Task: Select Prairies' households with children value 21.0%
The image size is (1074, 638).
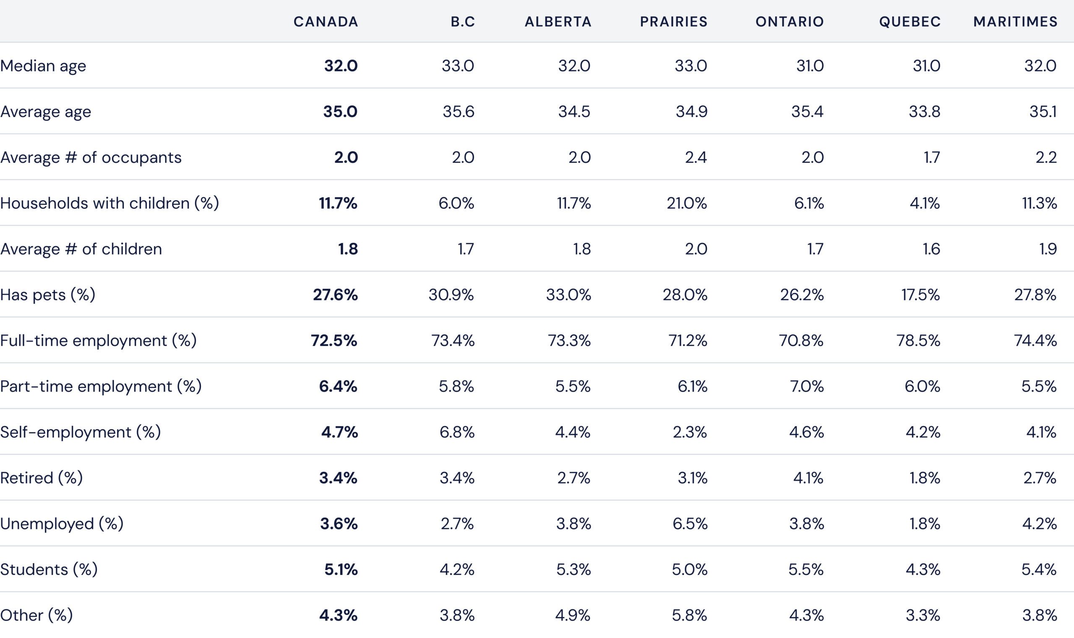Action: (686, 203)
